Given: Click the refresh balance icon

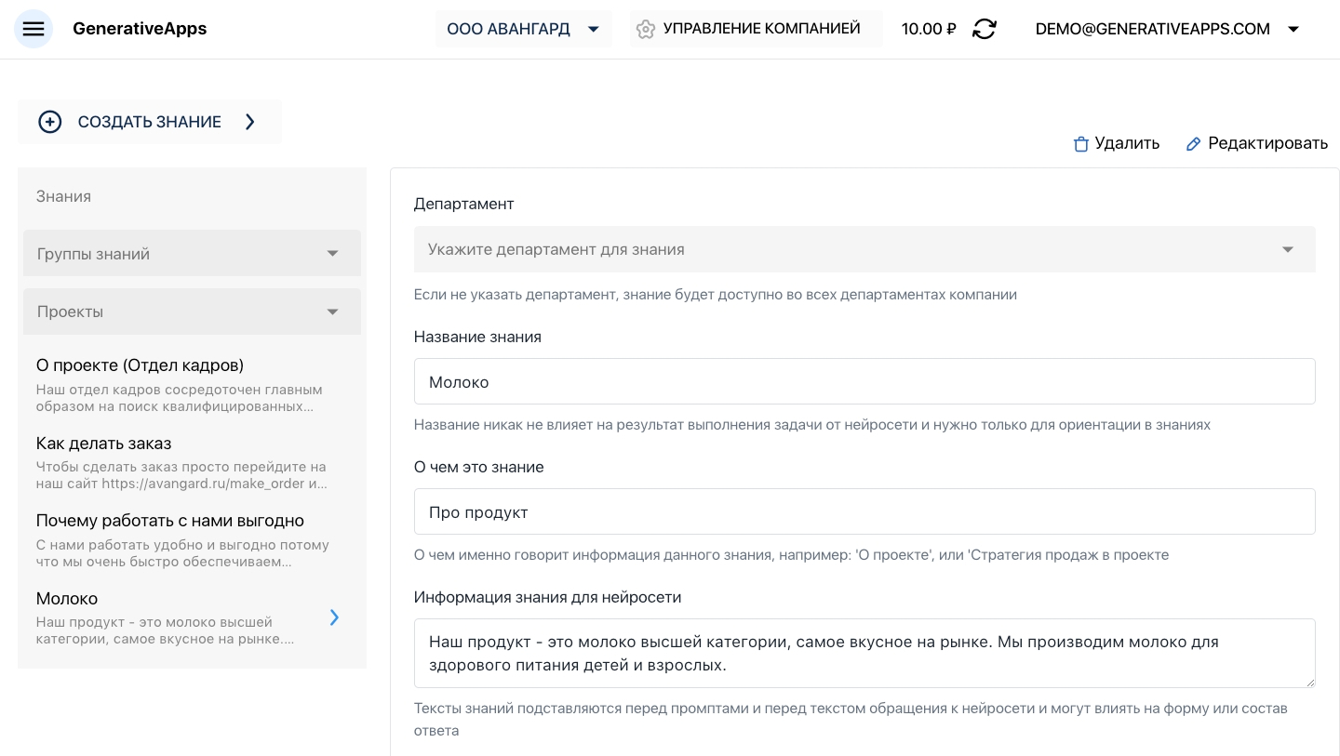Looking at the screenshot, I should [984, 29].
